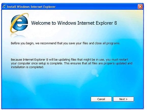The width and height of the screenshot is (147, 110).
Task: Click the Next > button
Action: coord(123,99)
